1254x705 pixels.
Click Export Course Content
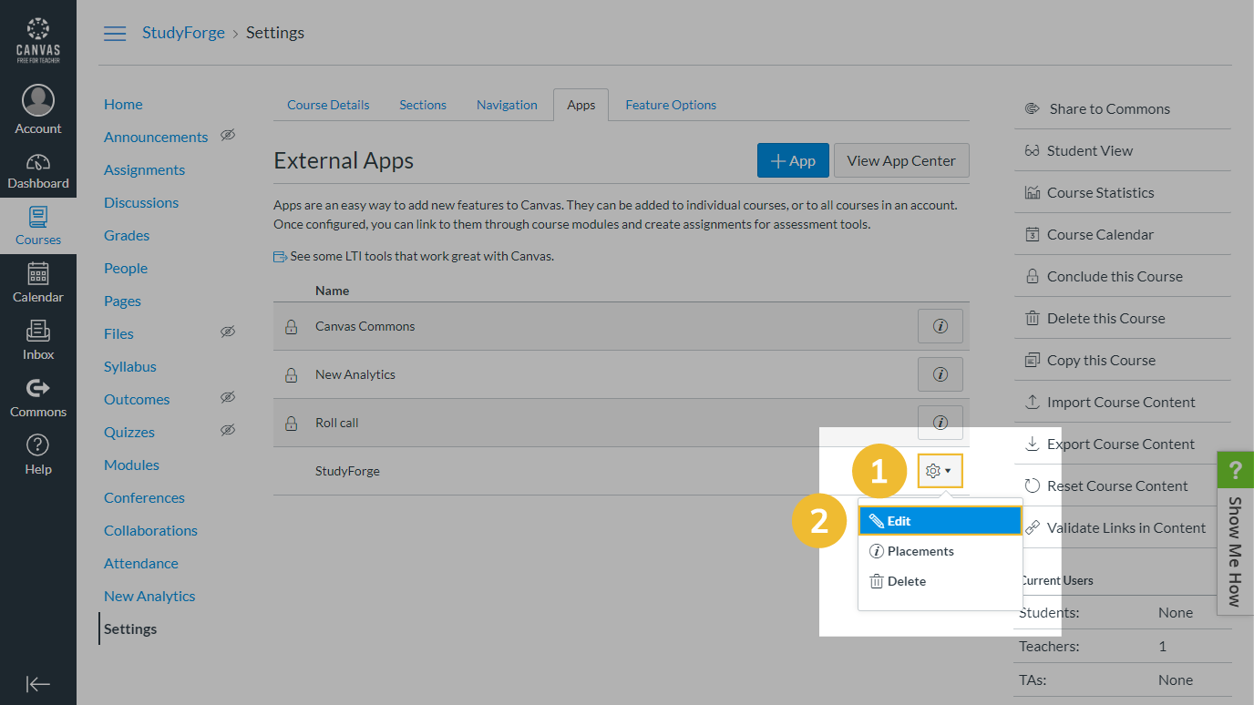tap(1110, 444)
